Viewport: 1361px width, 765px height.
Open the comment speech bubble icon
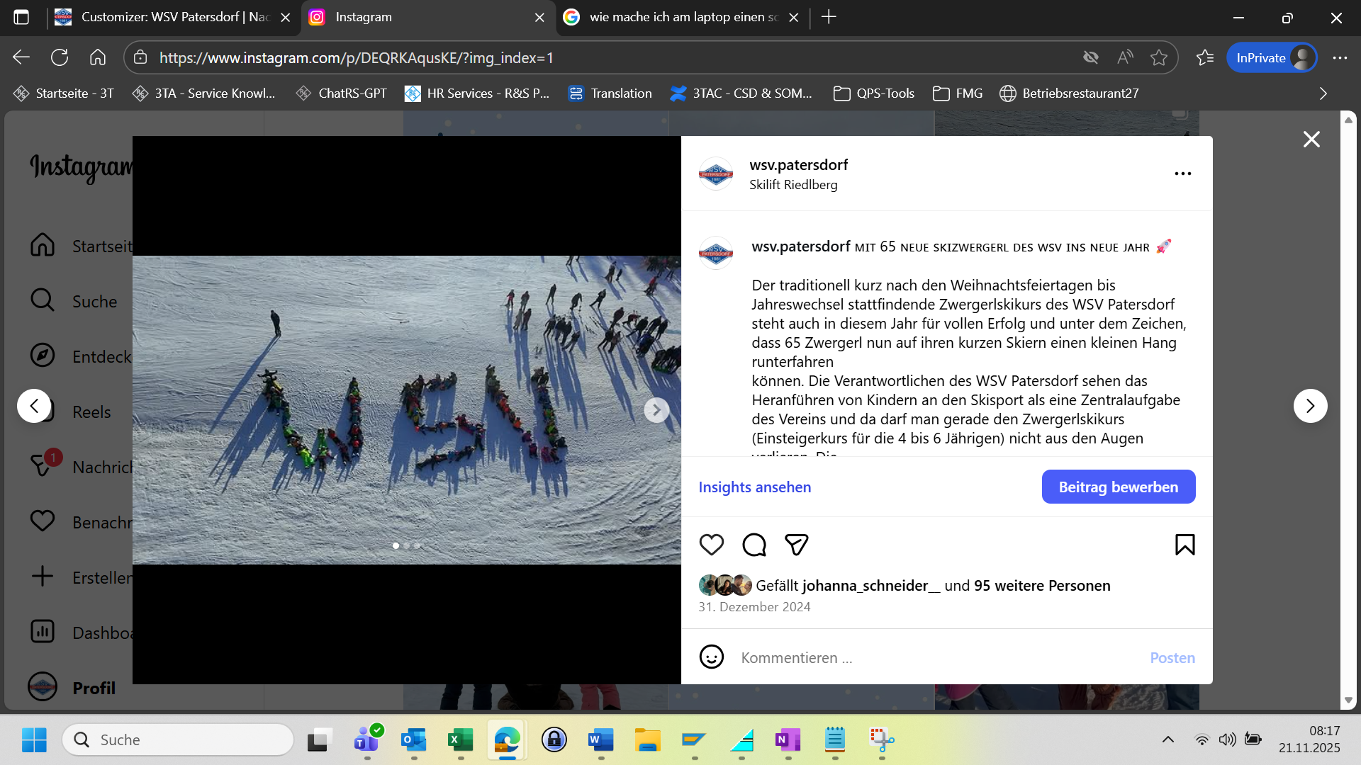[754, 545]
